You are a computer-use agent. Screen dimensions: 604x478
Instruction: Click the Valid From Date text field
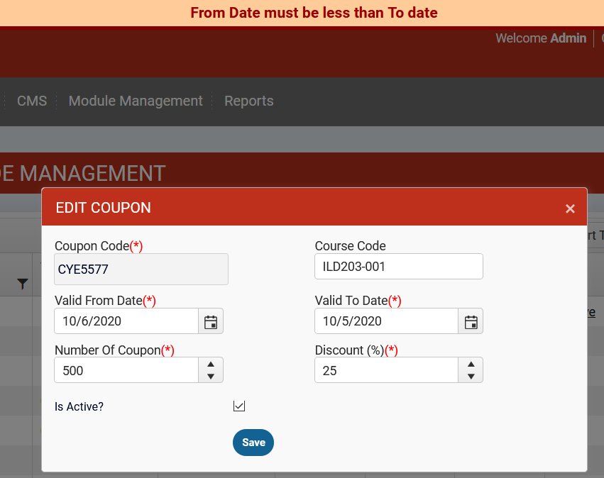[126, 321]
